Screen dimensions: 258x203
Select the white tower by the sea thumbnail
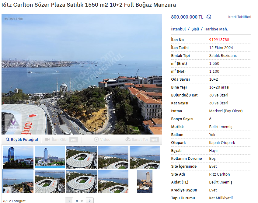(50, 157)
